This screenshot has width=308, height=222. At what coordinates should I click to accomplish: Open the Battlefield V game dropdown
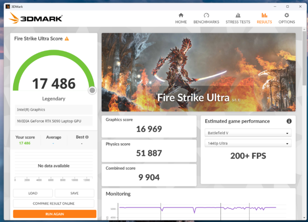(x=248, y=133)
